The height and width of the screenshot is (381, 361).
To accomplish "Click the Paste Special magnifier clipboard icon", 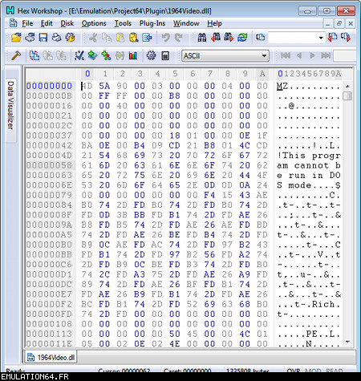I will coord(134,38).
